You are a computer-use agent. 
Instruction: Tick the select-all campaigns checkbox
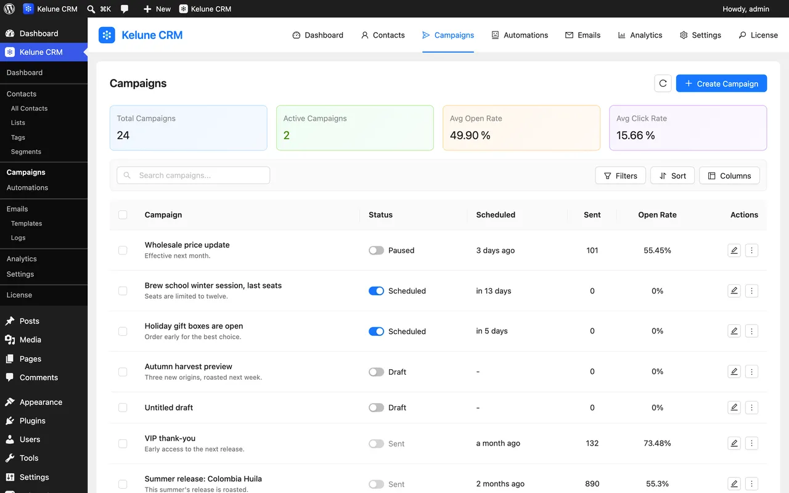123,215
